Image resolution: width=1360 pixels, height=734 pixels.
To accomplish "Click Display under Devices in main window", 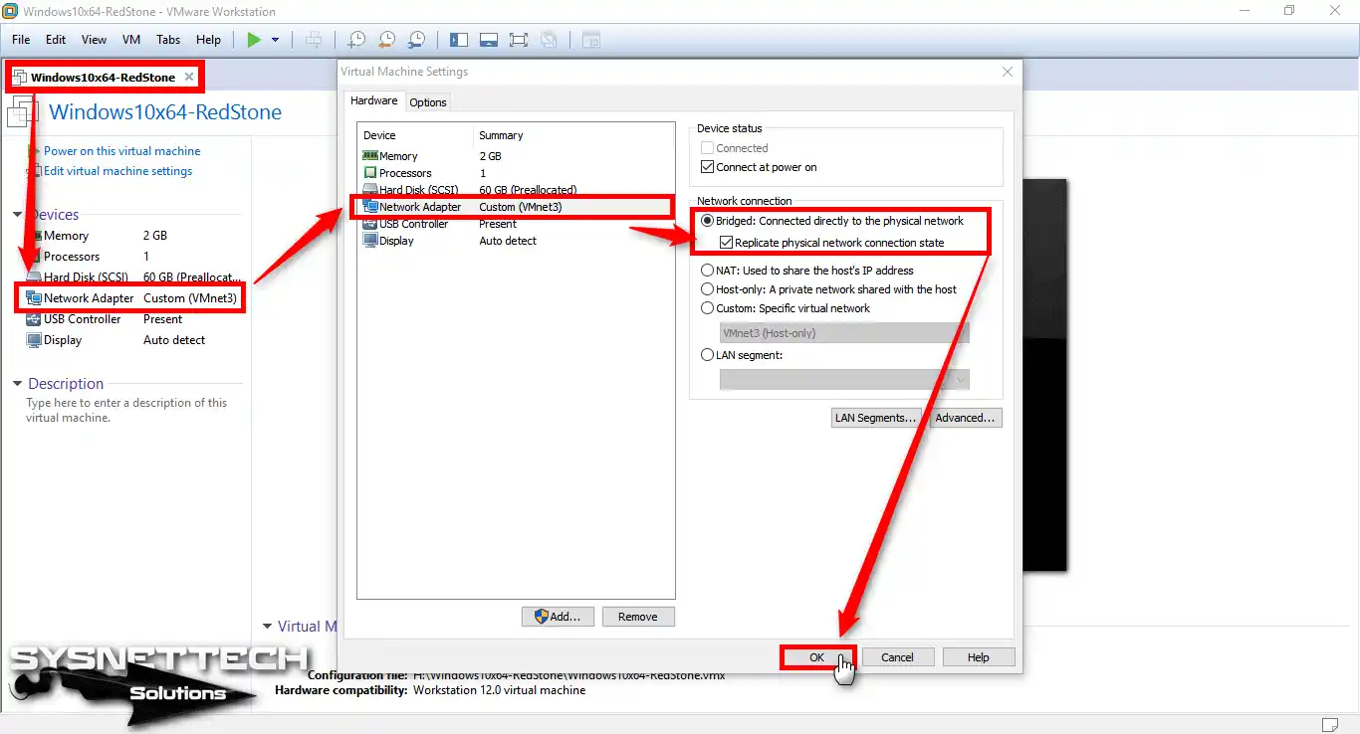I will 63,340.
